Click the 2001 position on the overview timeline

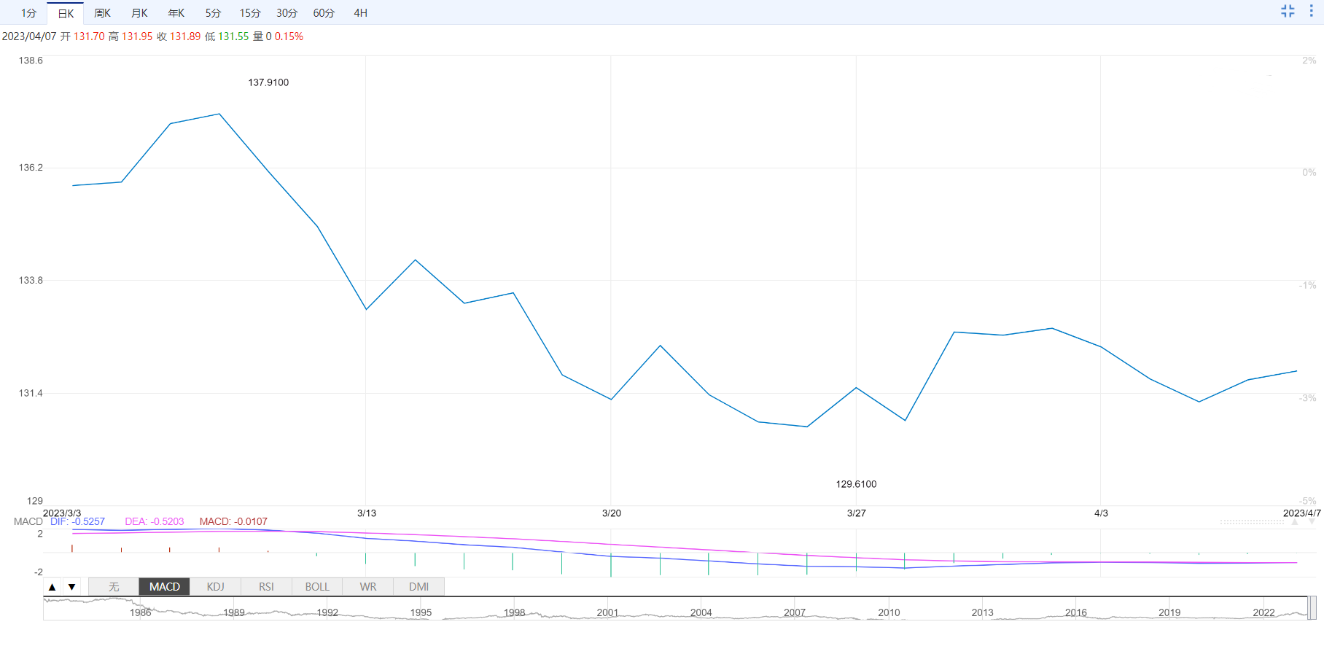pos(607,611)
